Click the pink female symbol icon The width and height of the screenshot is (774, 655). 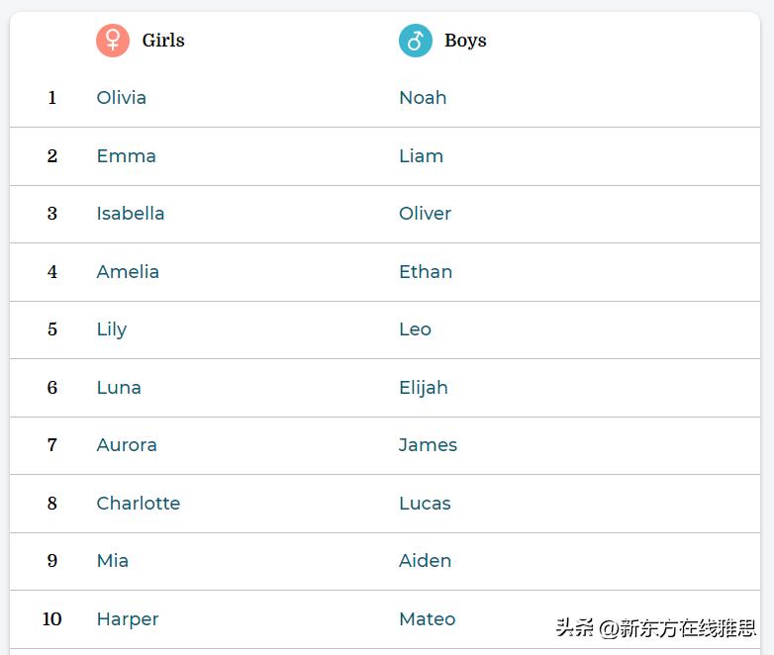tap(113, 41)
